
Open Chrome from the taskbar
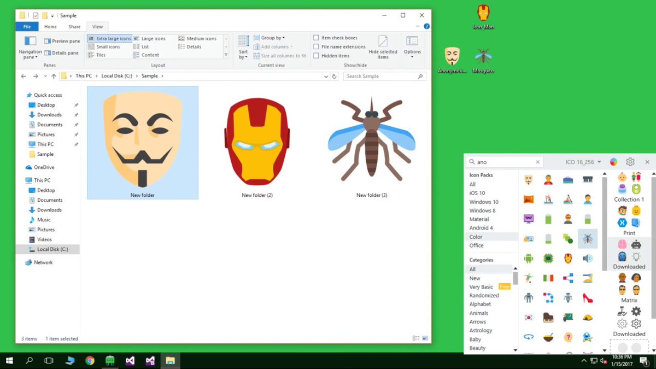click(x=90, y=361)
